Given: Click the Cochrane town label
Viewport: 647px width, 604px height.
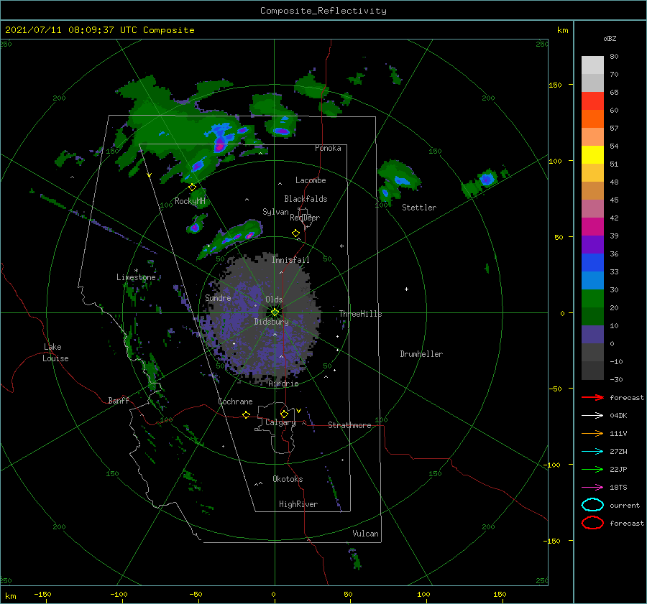Looking at the screenshot, I should (x=235, y=401).
